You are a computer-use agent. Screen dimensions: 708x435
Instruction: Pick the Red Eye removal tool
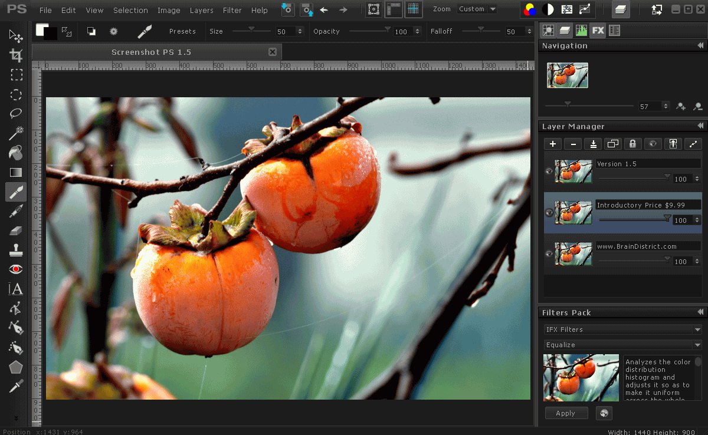pyautogui.click(x=16, y=269)
